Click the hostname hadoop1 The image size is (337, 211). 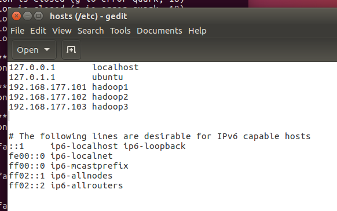(110, 87)
